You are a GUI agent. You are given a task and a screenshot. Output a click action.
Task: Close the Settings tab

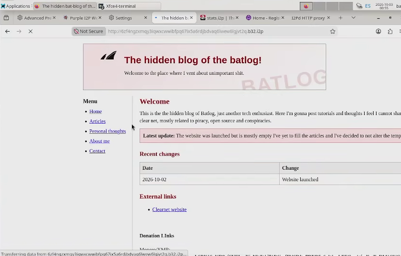click(x=145, y=18)
